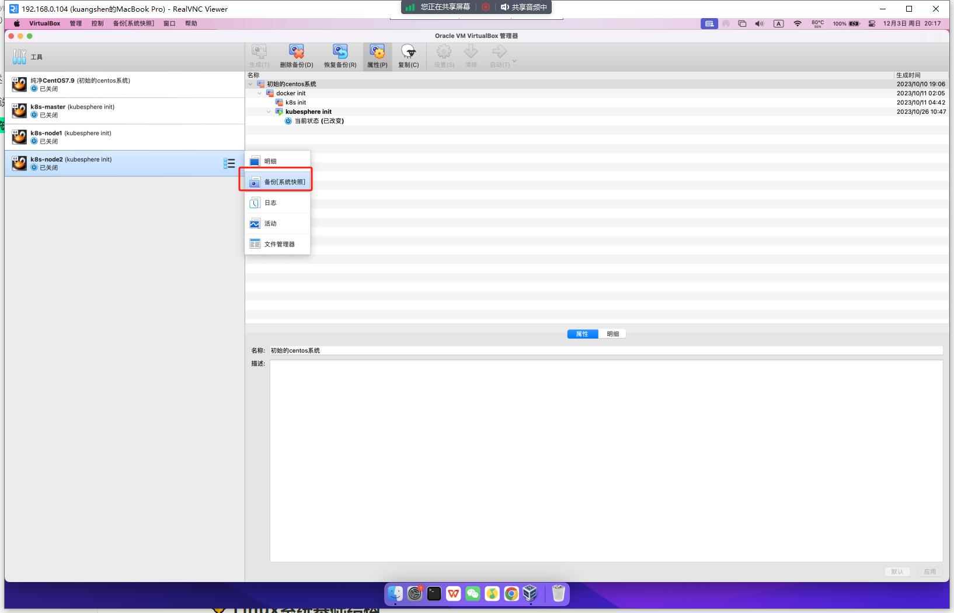Viewport: 954px width, 613px height.
Task: Sort by the 名称 column header
Action: point(569,75)
